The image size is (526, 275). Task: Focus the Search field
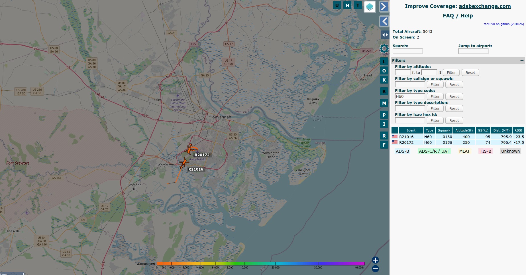coord(407,51)
